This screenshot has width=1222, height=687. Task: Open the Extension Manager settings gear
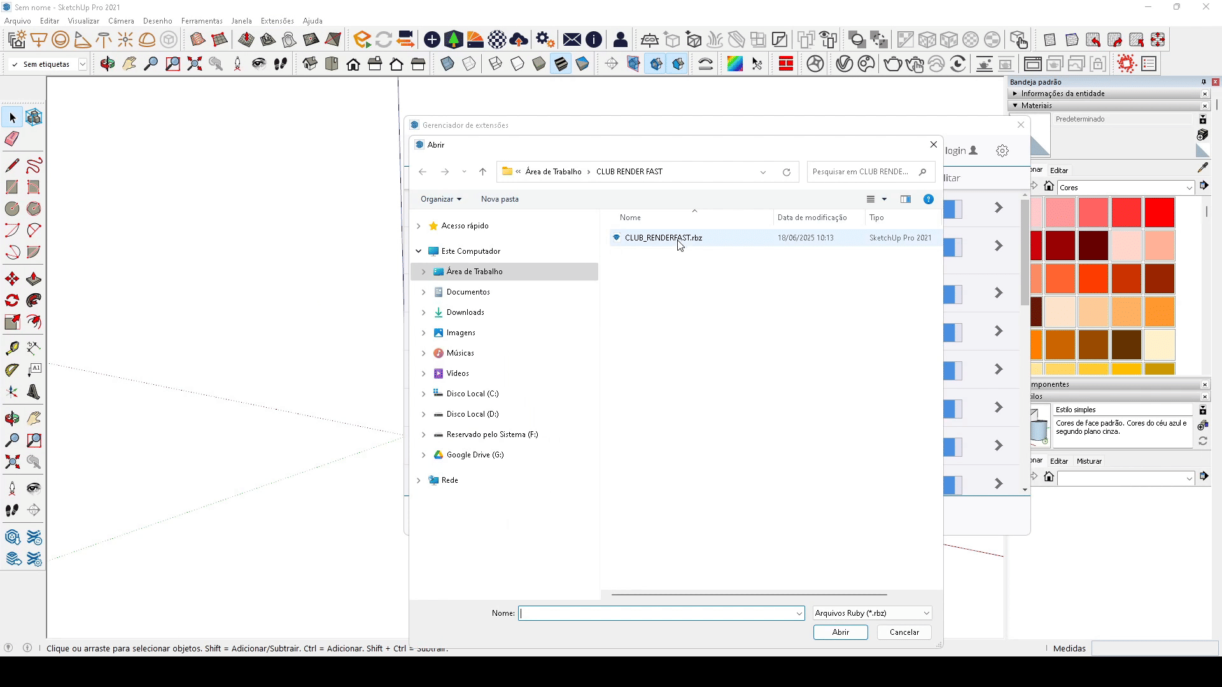click(1002, 151)
